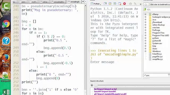Click the source structure level slider handle
This screenshot has width=170, height=95.
tap(96, 85)
